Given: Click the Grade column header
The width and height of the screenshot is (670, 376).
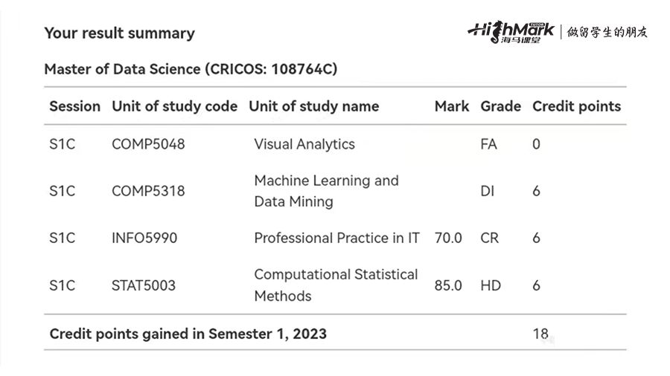Looking at the screenshot, I should 500,106.
